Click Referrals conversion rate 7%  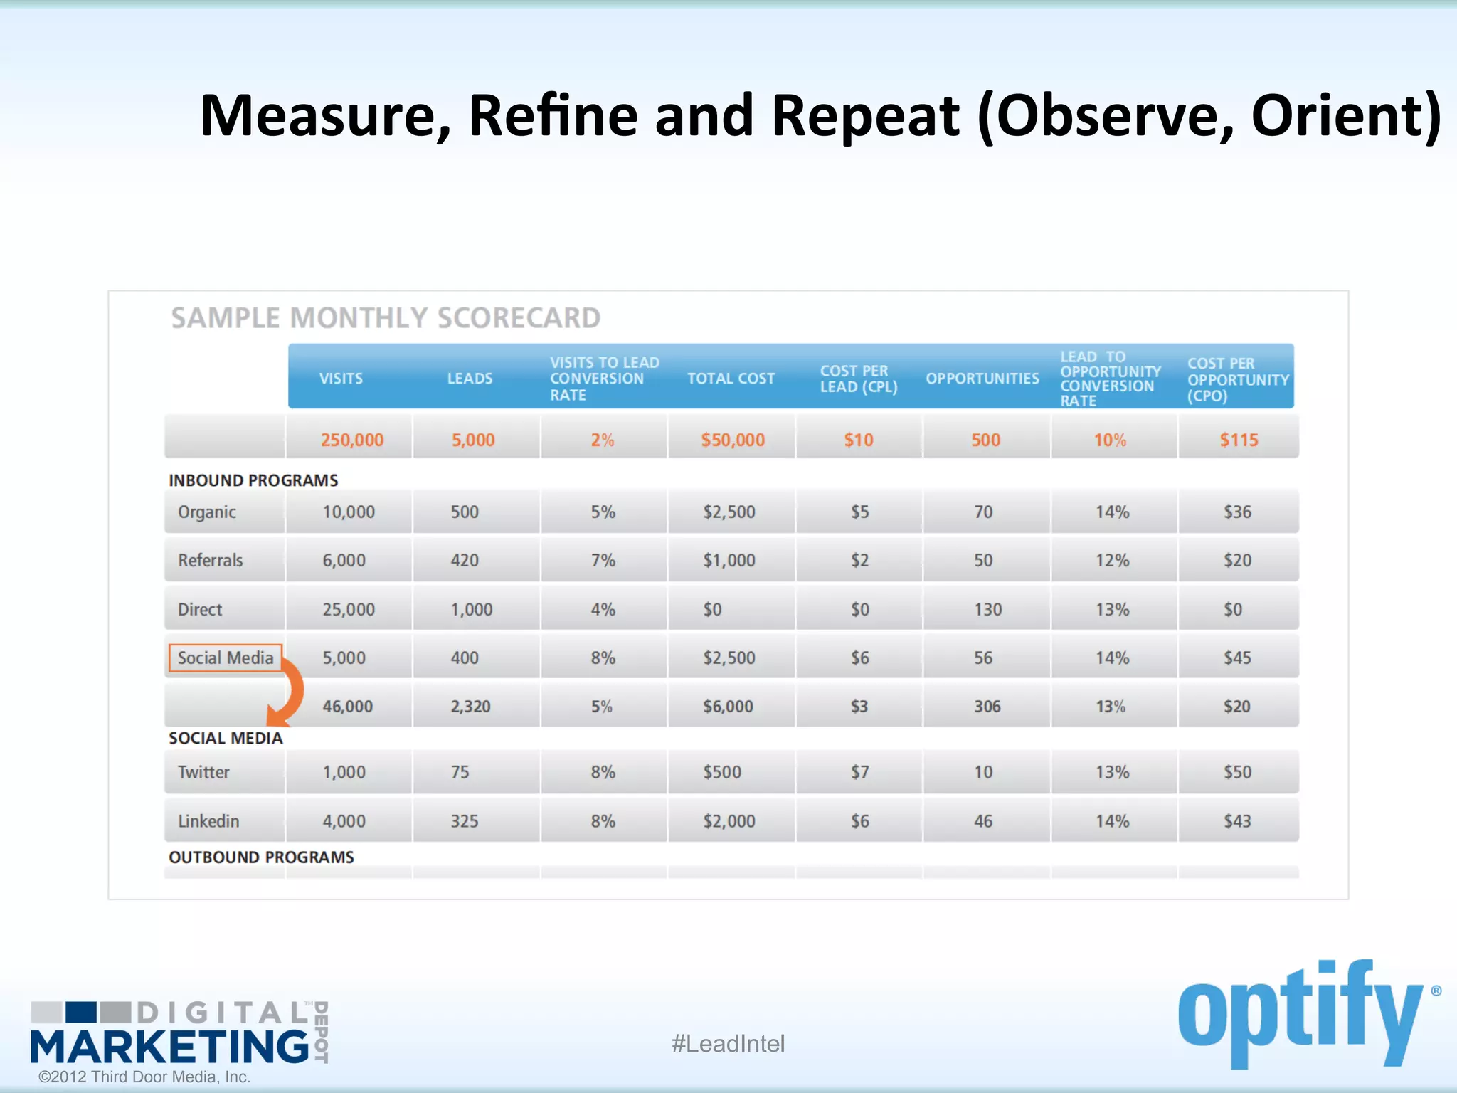[x=603, y=561]
